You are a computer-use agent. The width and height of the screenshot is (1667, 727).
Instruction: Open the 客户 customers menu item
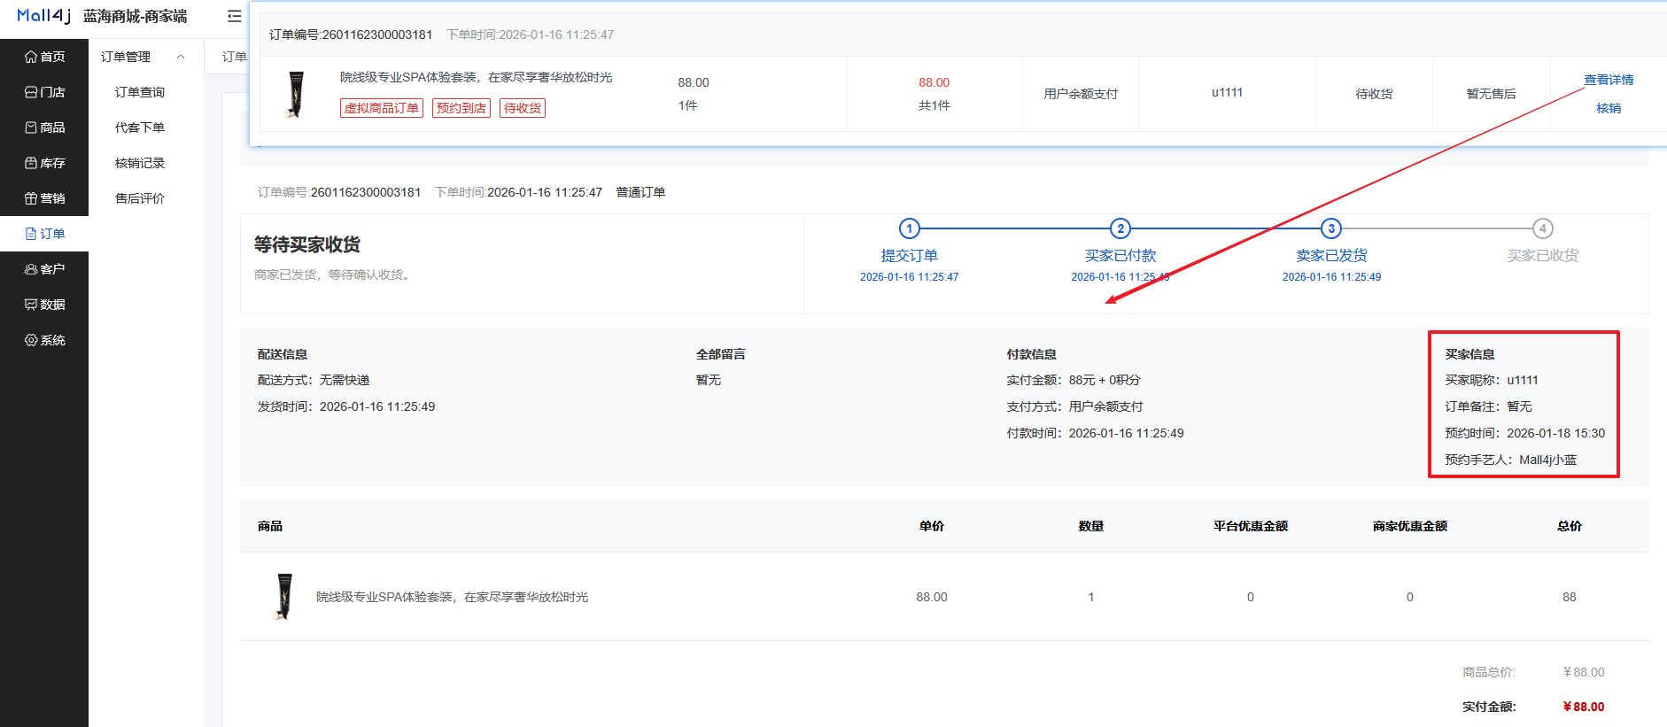click(x=44, y=269)
